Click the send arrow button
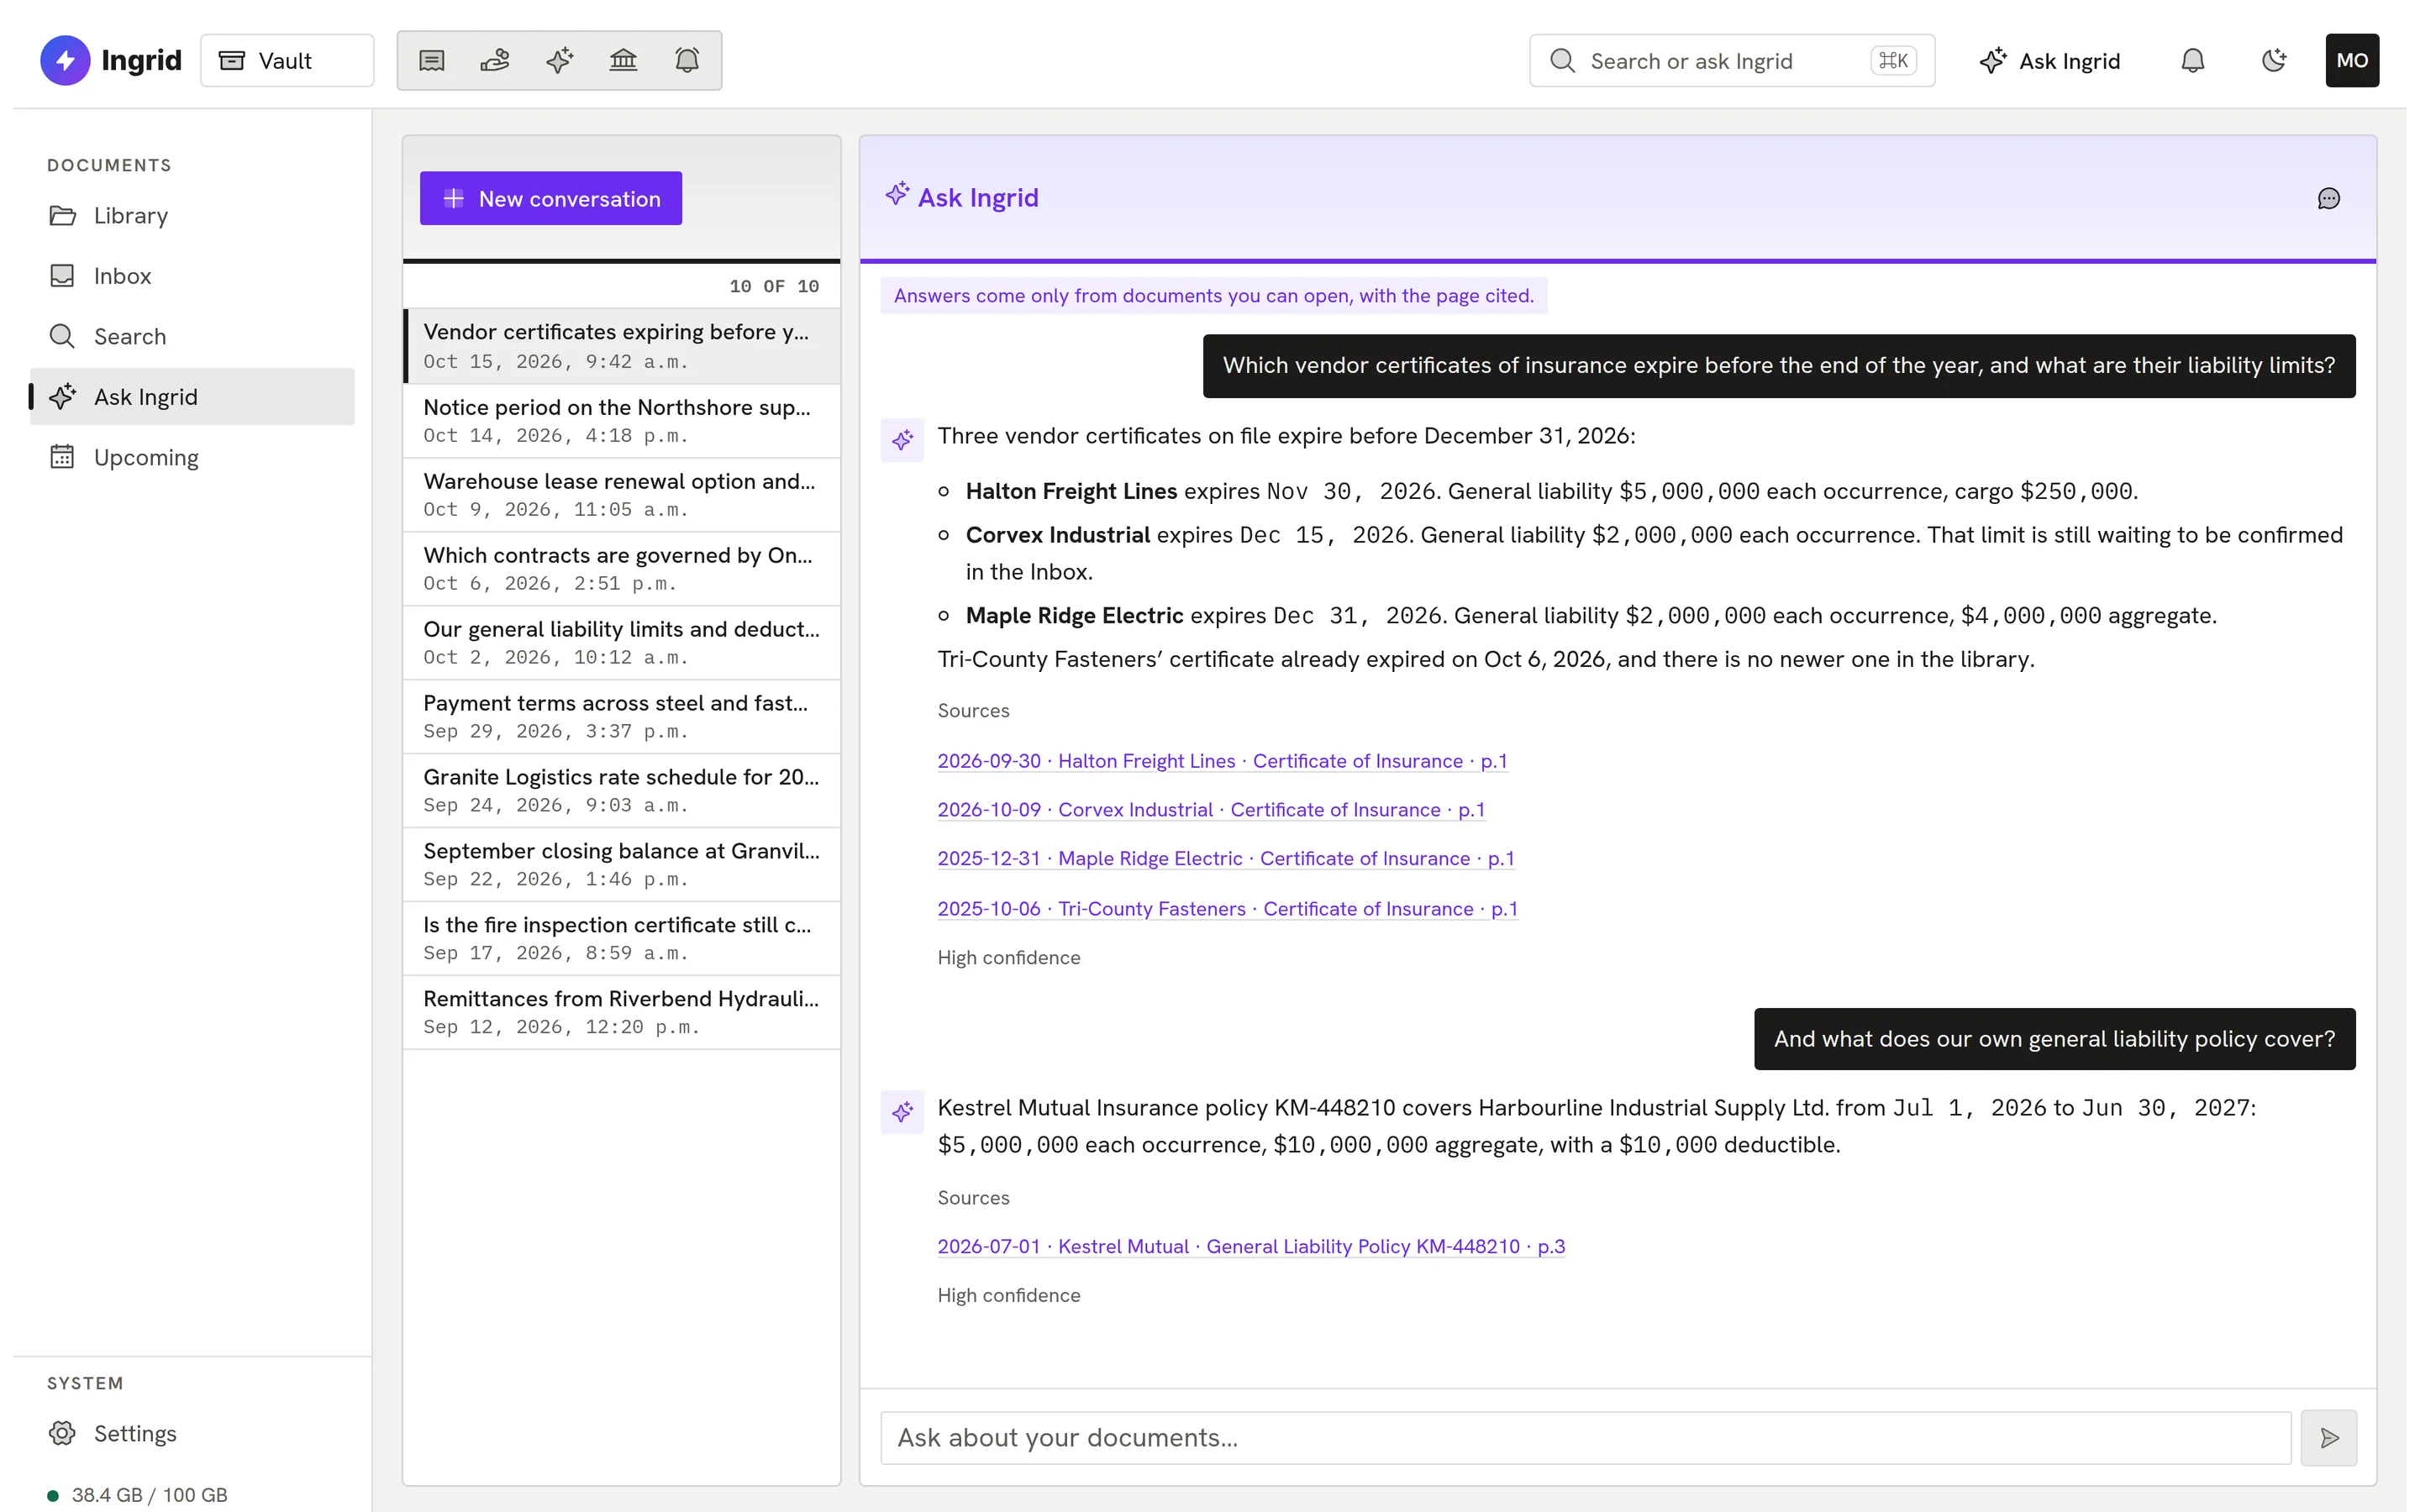This screenshot has height=1512, width=2420. point(2328,1438)
